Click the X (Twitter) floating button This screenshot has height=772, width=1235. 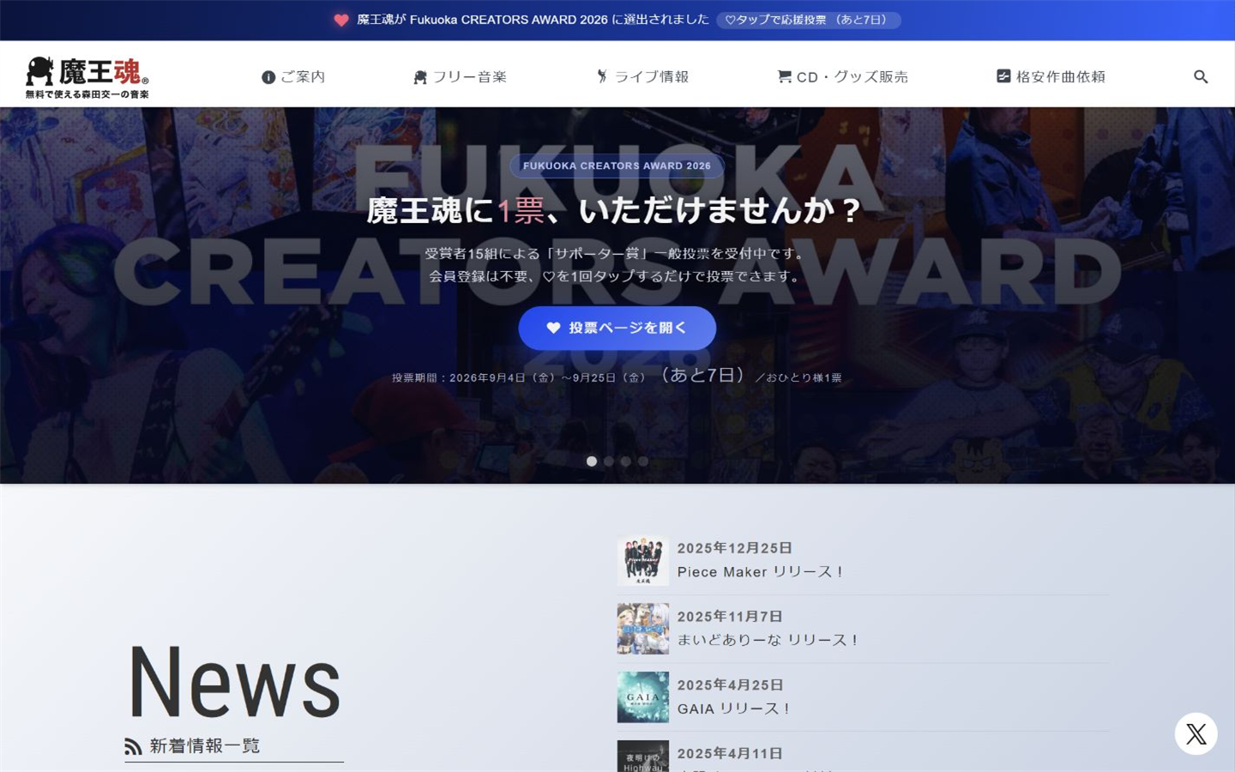[x=1196, y=733]
